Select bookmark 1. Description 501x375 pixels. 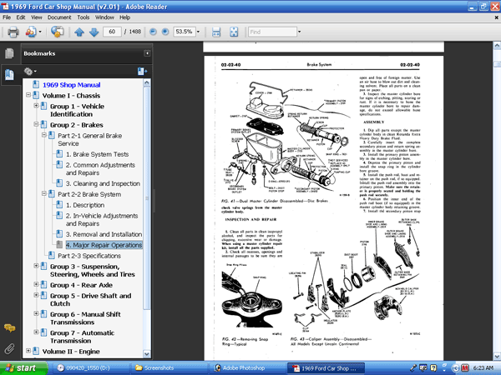[85, 205]
